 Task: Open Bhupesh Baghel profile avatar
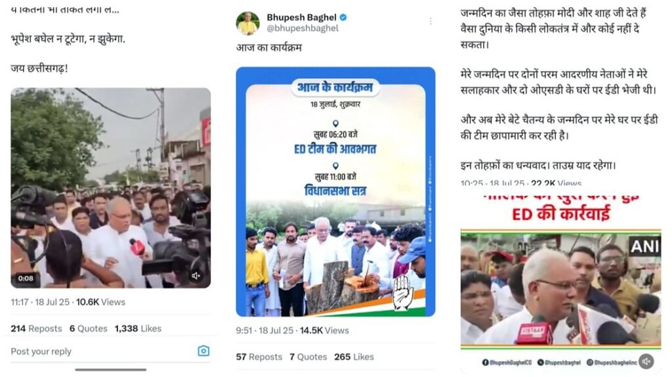point(248,23)
